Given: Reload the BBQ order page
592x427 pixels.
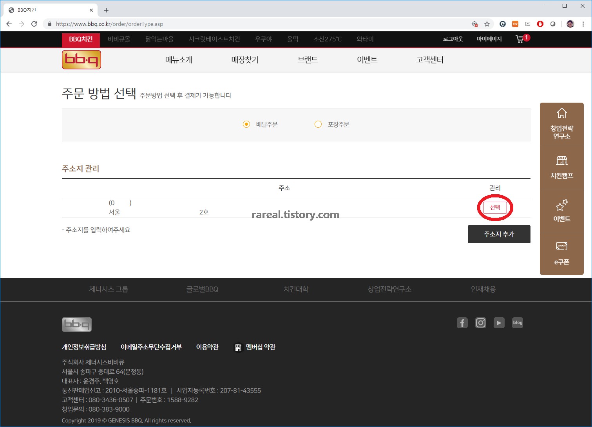Looking at the screenshot, I should (x=34, y=24).
